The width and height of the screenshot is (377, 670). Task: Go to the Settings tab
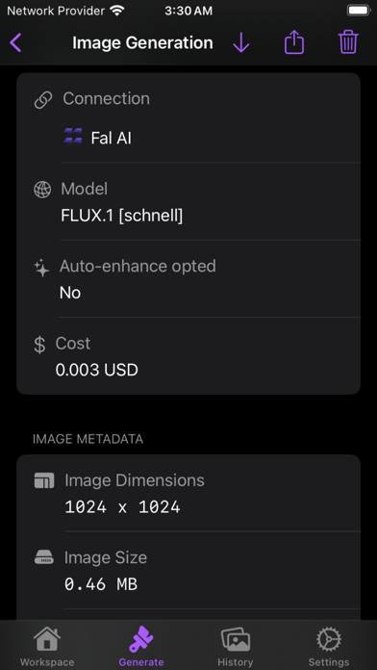pyautogui.click(x=329, y=647)
